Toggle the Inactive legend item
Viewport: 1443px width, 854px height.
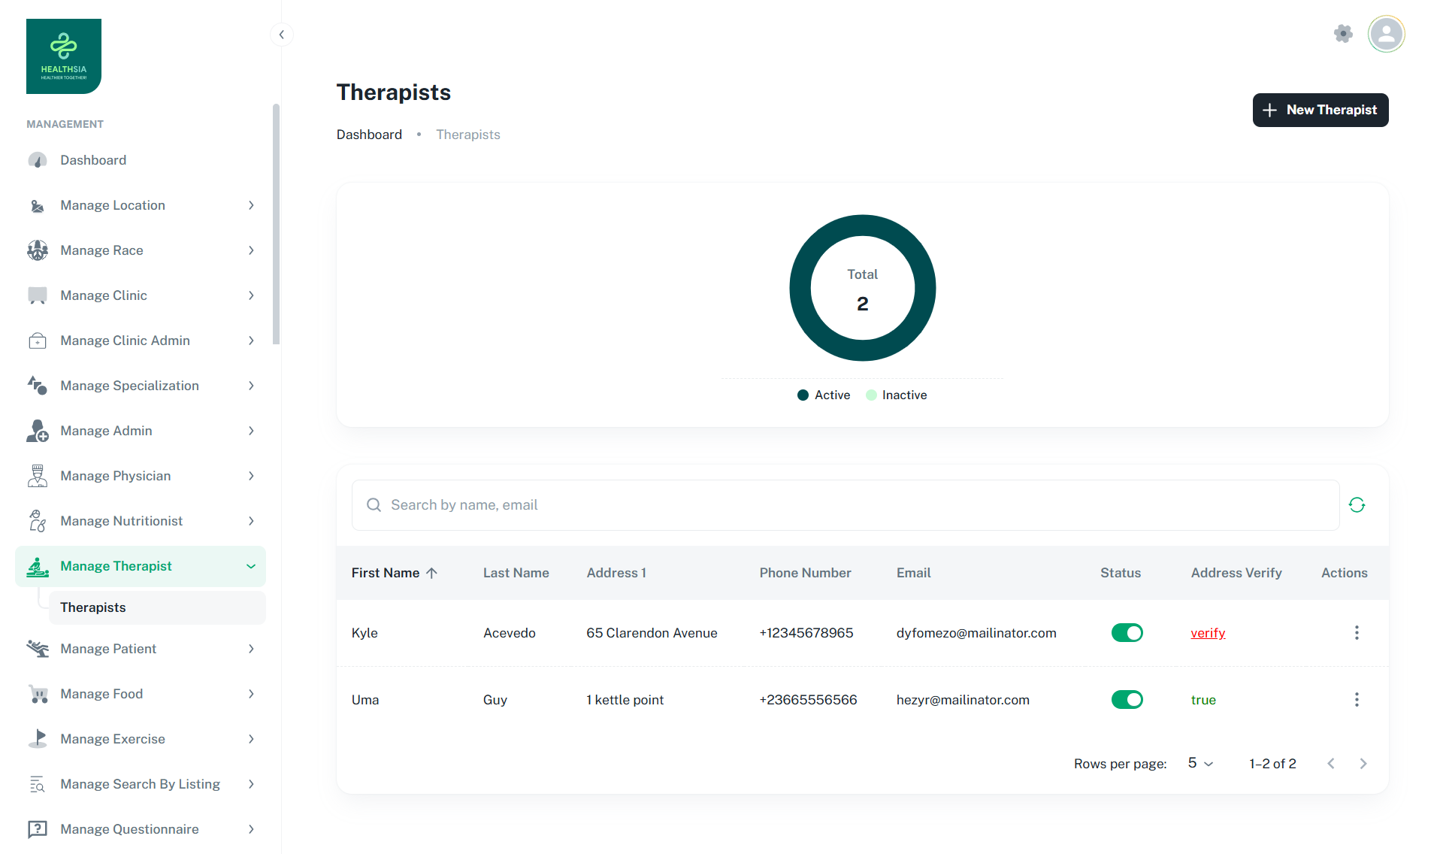pos(896,395)
